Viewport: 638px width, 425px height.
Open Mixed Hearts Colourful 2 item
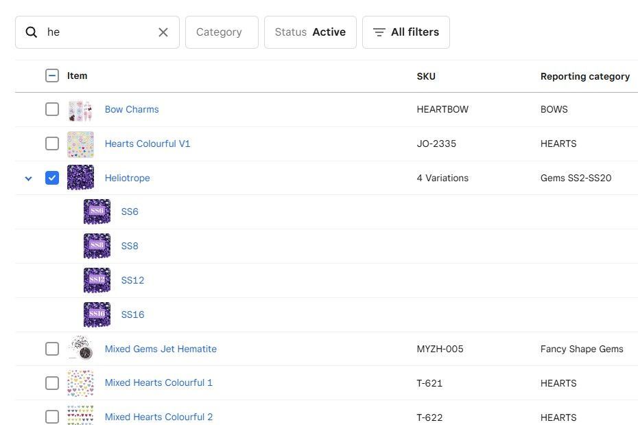pyautogui.click(x=158, y=417)
